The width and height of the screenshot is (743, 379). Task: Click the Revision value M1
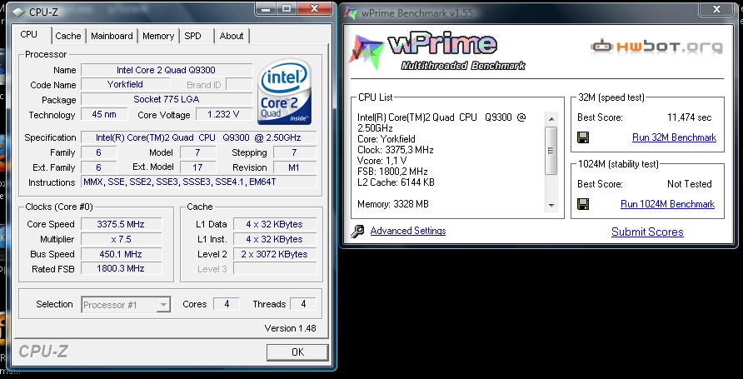294,167
